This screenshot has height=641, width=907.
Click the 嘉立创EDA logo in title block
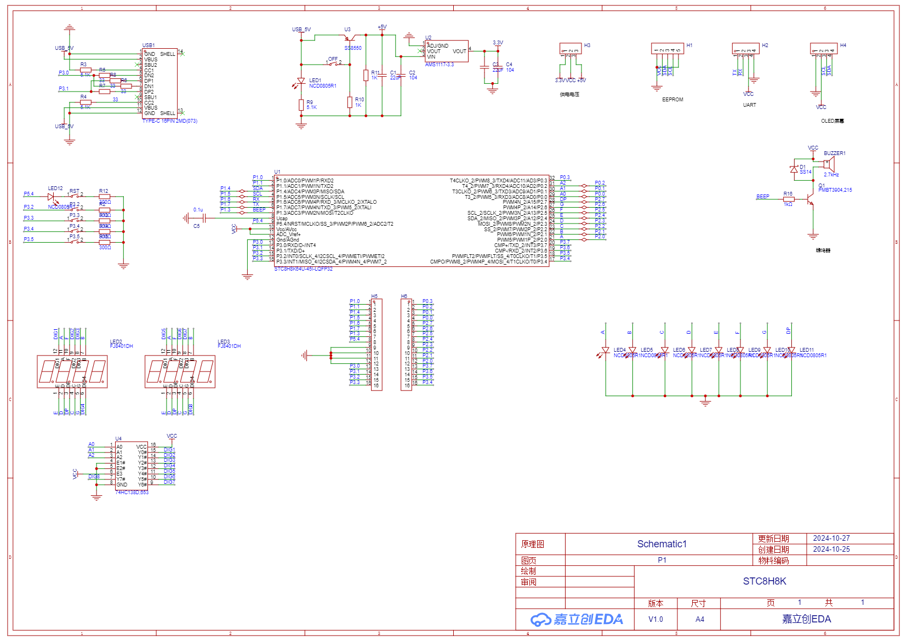pos(577,620)
